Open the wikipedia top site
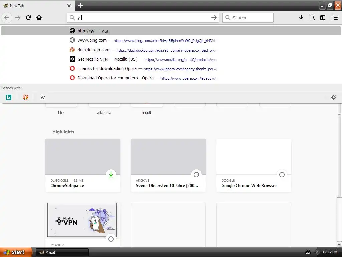The width and height of the screenshot is (342, 257). click(x=104, y=110)
